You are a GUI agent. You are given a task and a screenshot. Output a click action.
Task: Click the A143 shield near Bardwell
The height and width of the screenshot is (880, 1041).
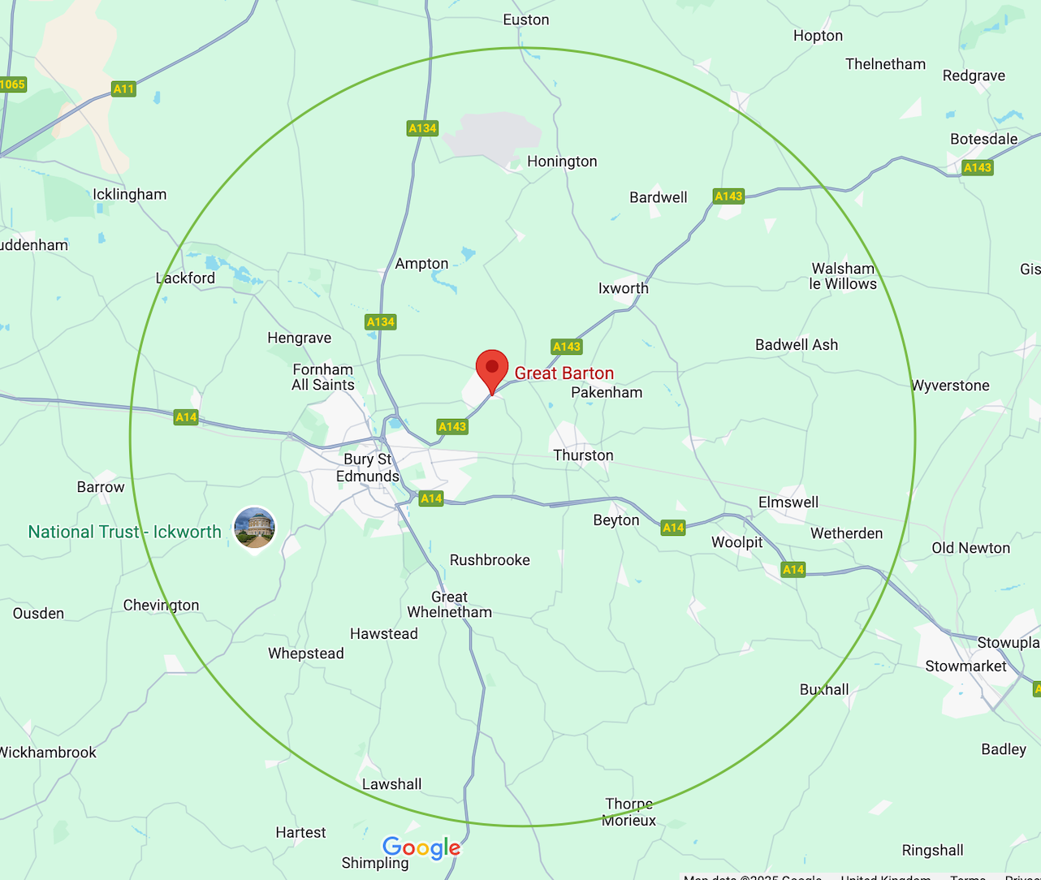tap(728, 196)
